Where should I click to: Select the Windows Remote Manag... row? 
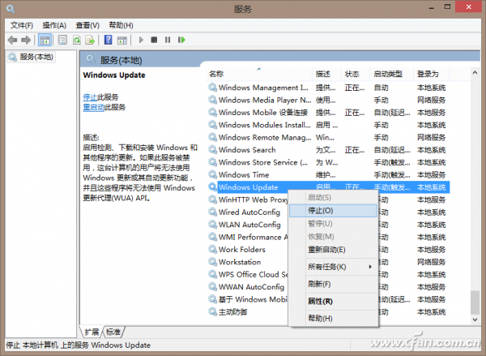pos(328,137)
